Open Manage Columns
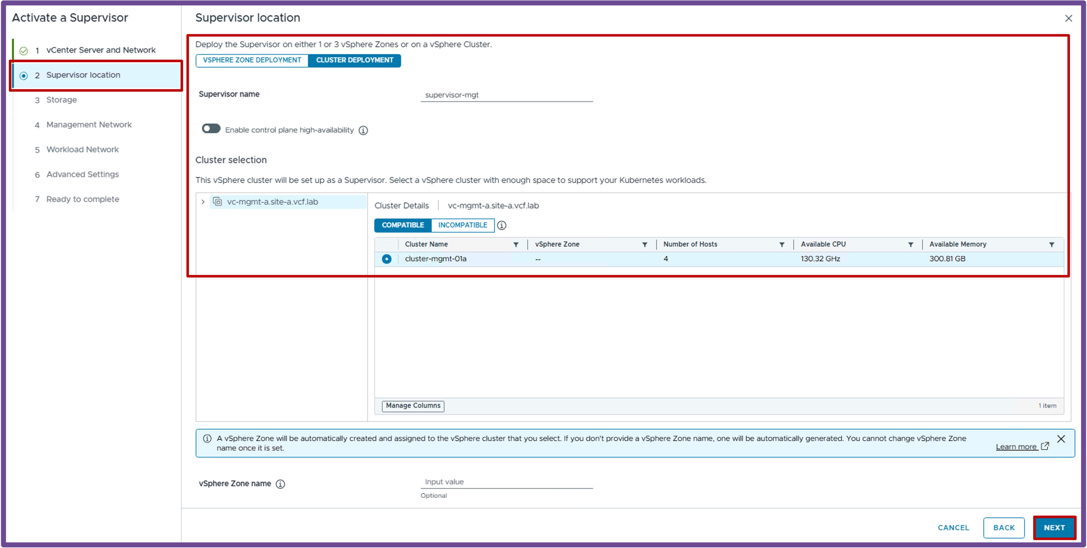 tap(413, 406)
